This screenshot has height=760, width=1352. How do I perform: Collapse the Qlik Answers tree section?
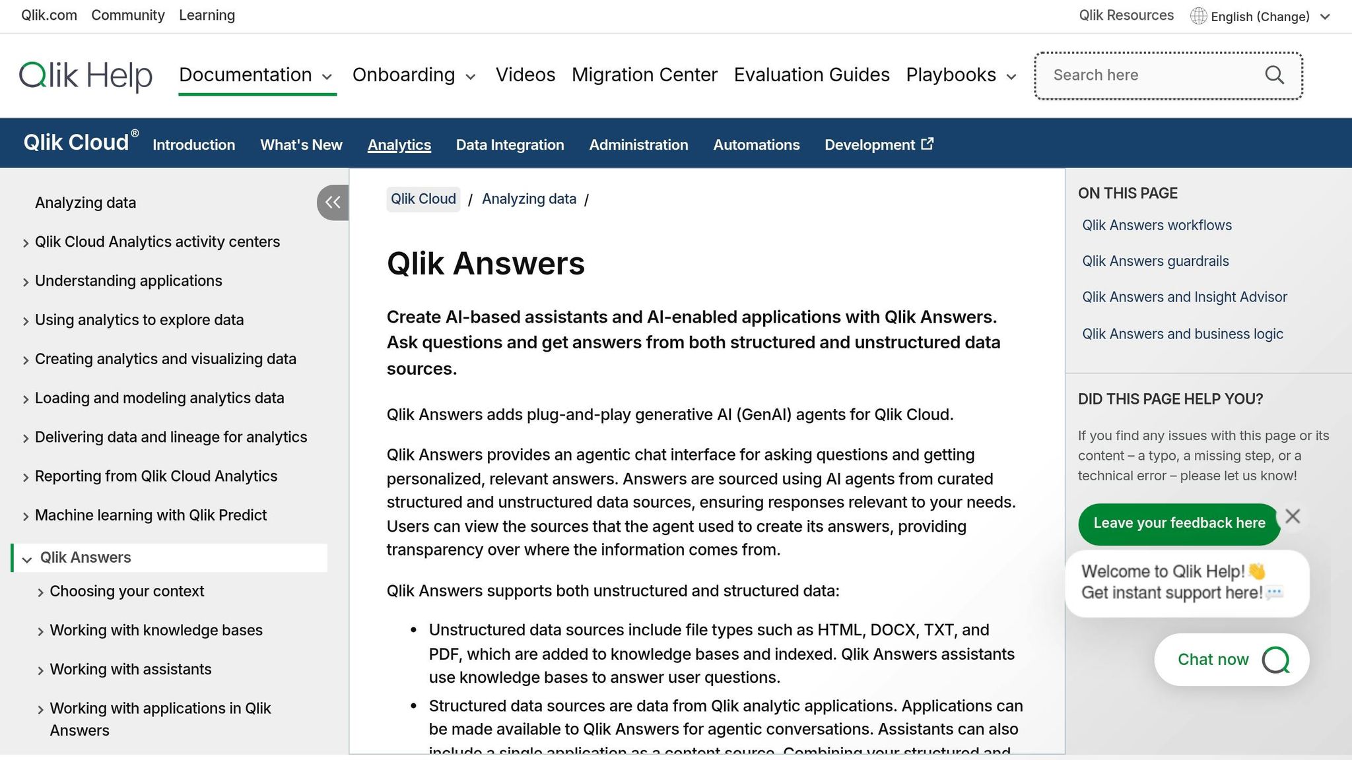coord(27,559)
